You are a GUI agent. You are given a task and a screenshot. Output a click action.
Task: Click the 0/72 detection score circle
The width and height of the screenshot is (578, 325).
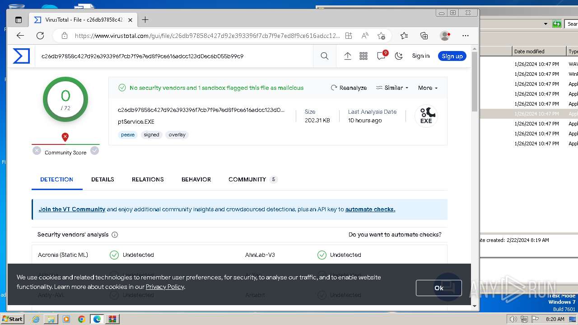coord(65,99)
